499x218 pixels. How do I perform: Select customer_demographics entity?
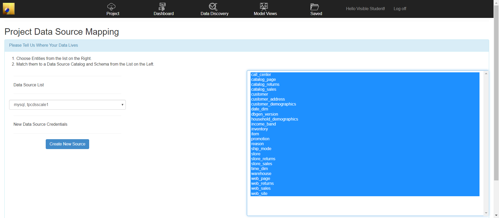tap(365, 104)
